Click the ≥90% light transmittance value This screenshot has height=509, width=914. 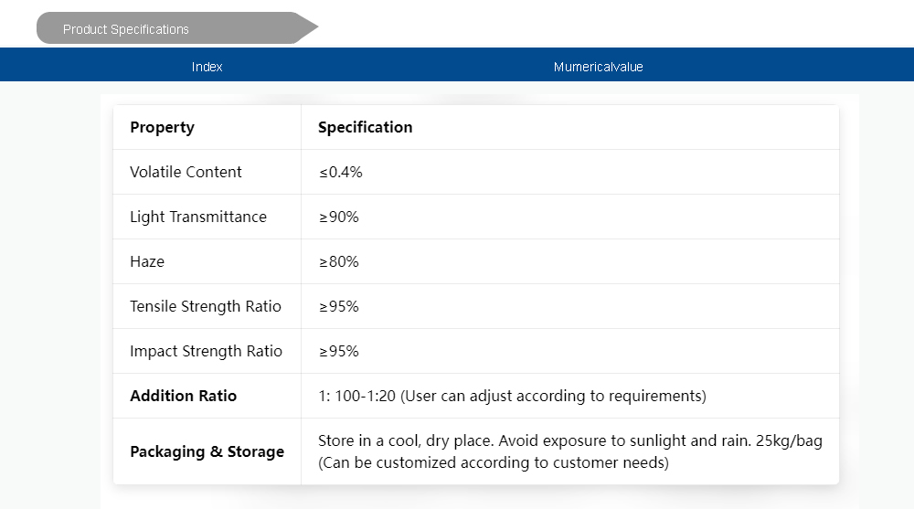pos(338,217)
